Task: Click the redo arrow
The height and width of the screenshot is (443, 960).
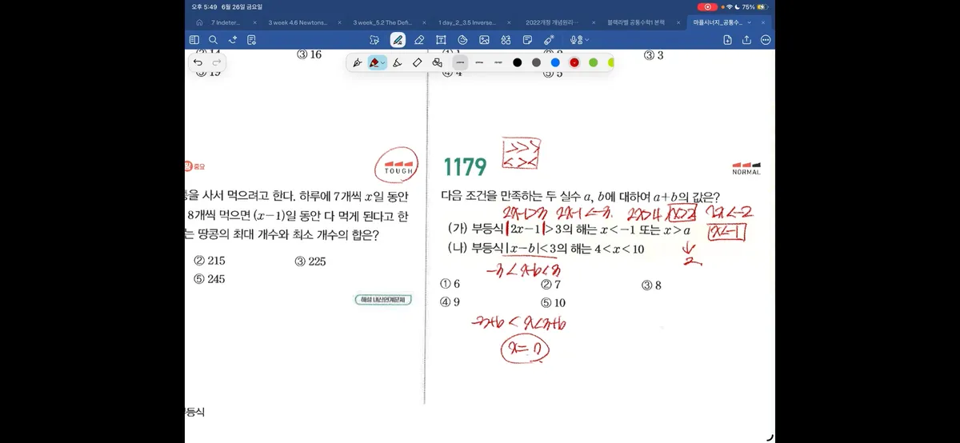Action: 216,62
